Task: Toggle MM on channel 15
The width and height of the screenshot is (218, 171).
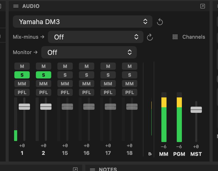Action: tap(65, 84)
